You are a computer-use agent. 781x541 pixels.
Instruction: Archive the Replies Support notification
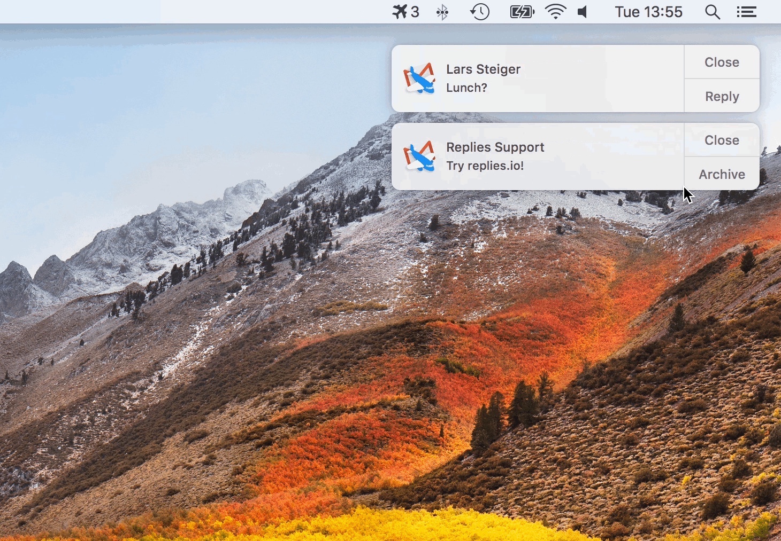tap(721, 174)
